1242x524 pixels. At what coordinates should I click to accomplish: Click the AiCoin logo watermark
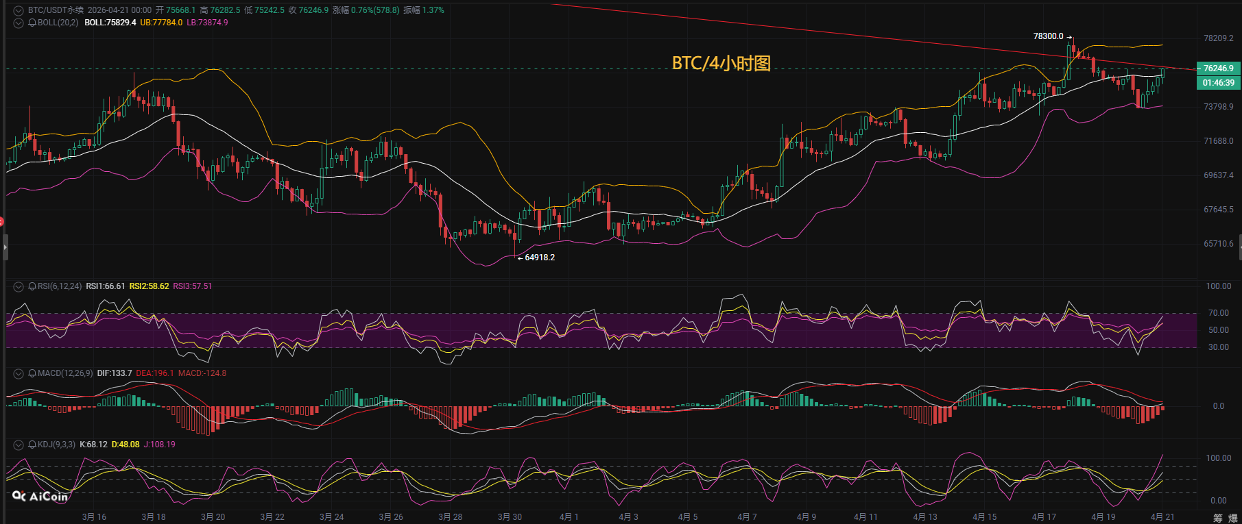click(x=40, y=497)
